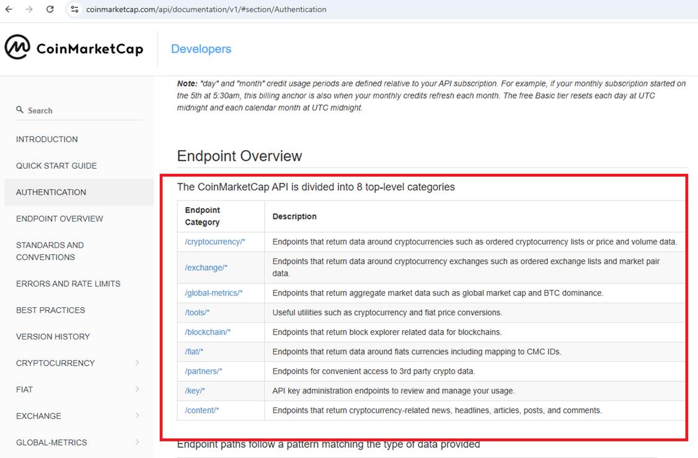Click the description mentioning BTC dominance
The image size is (698, 458).
point(438,293)
